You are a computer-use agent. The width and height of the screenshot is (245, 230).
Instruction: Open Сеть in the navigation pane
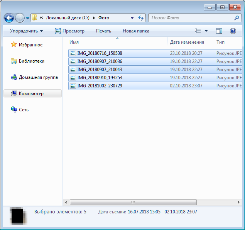click(x=24, y=110)
